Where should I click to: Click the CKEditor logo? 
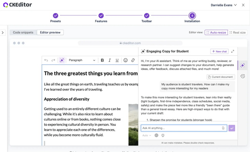18,5
